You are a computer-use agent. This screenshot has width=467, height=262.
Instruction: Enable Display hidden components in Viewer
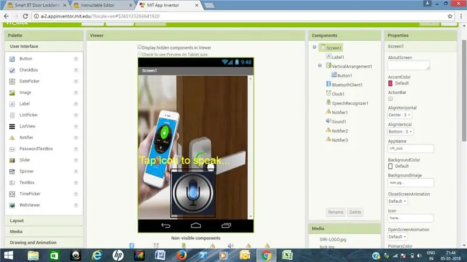click(140, 47)
